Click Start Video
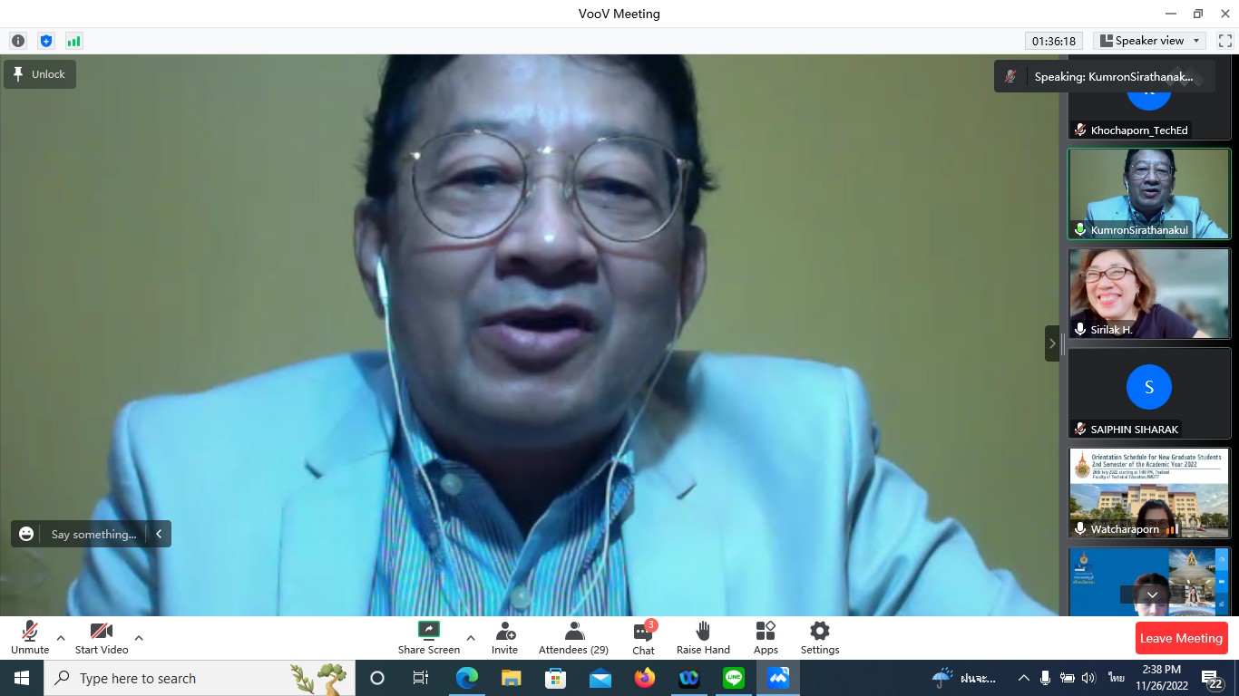 click(x=102, y=638)
